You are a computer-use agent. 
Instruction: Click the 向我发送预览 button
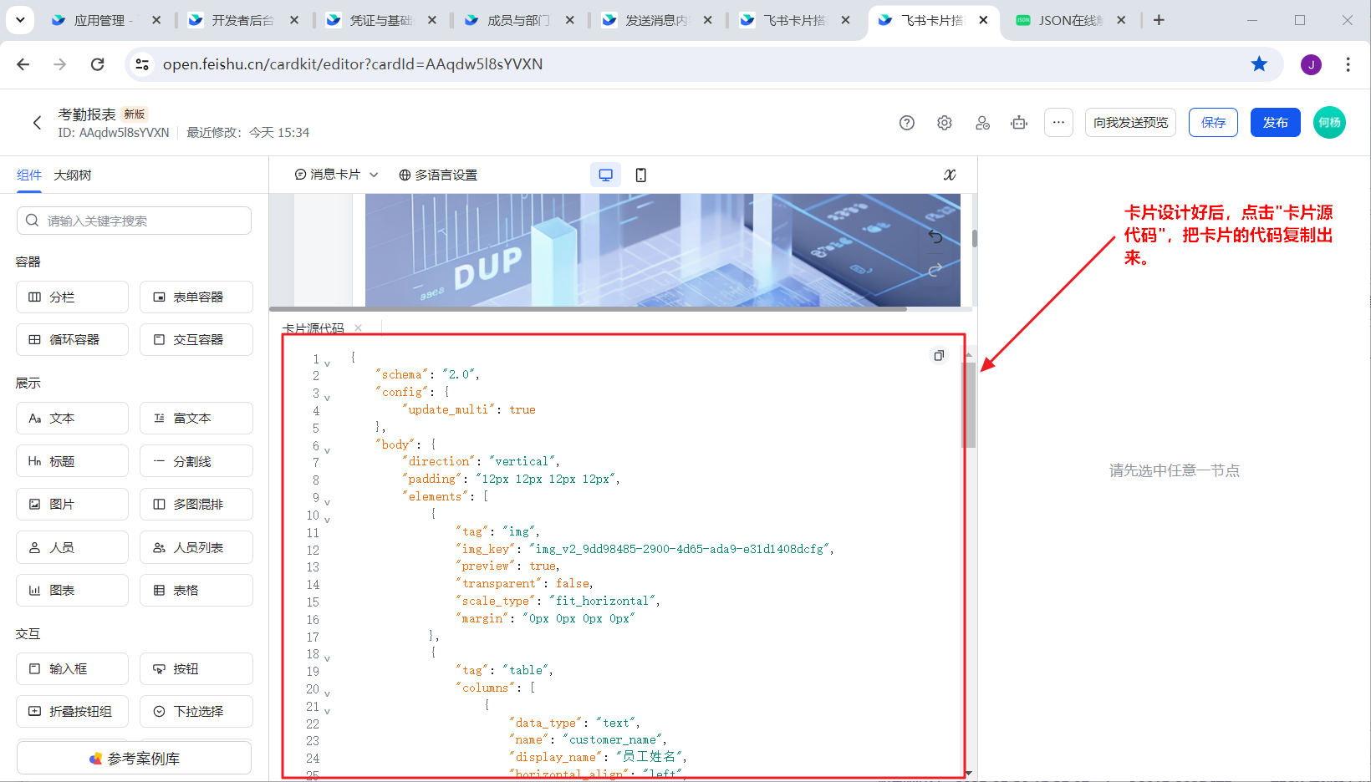click(1130, 123)
